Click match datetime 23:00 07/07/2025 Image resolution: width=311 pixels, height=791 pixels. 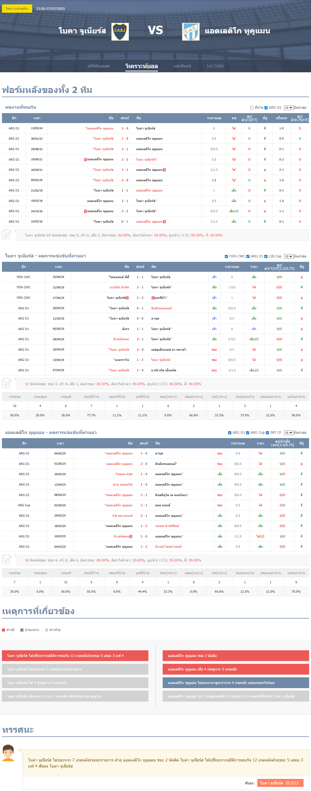point(50,9)
